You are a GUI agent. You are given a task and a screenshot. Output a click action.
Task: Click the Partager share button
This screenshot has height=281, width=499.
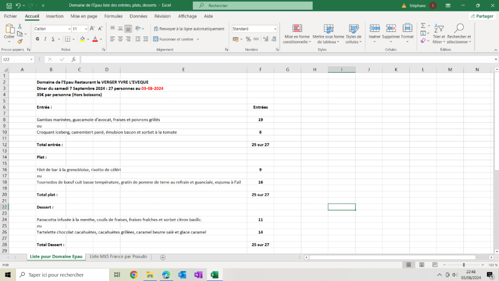pos(482,16)
